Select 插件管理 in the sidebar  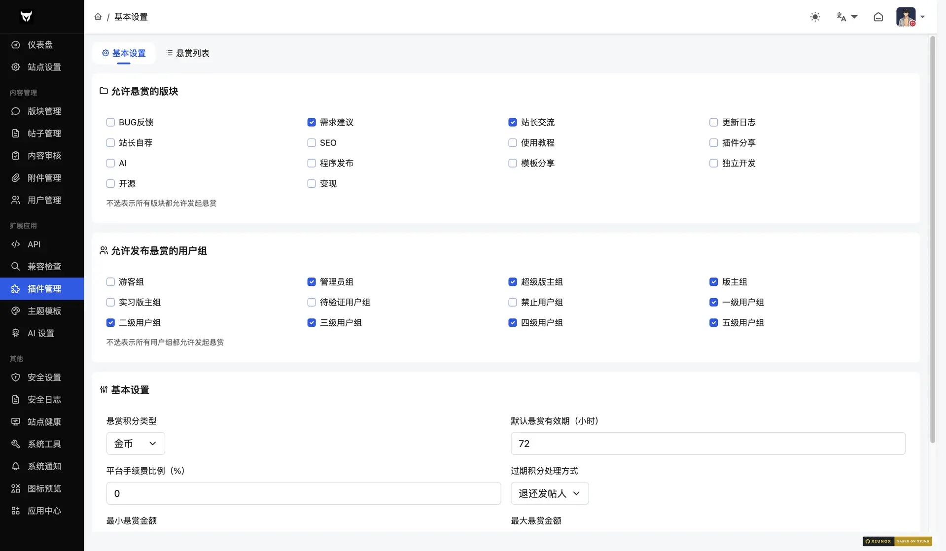coord(42,289)
